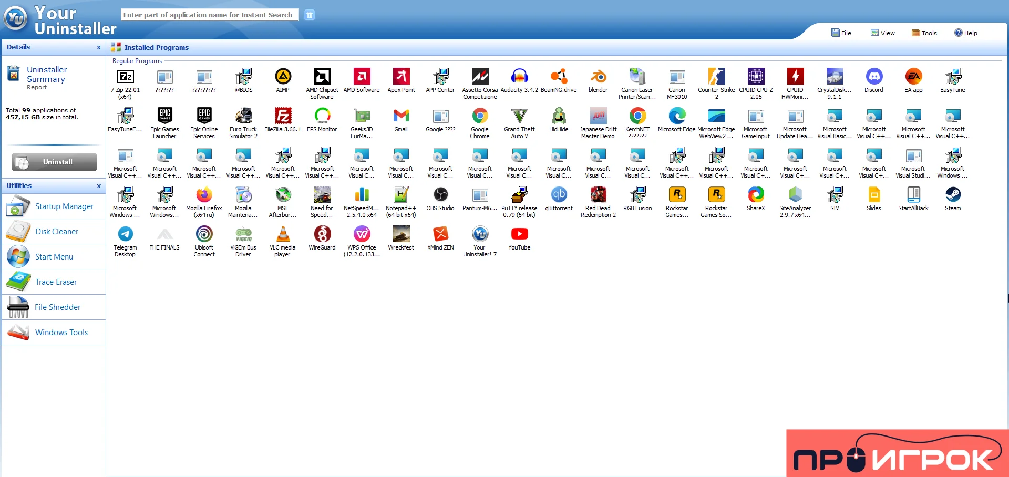The width and height of the screenshot is (1009, 477).
Task: Select the Discord program icon
Action: (x=874, y=77)
